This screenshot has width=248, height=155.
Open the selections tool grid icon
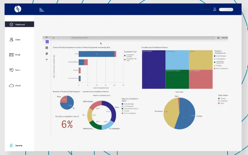click(218, 38)
